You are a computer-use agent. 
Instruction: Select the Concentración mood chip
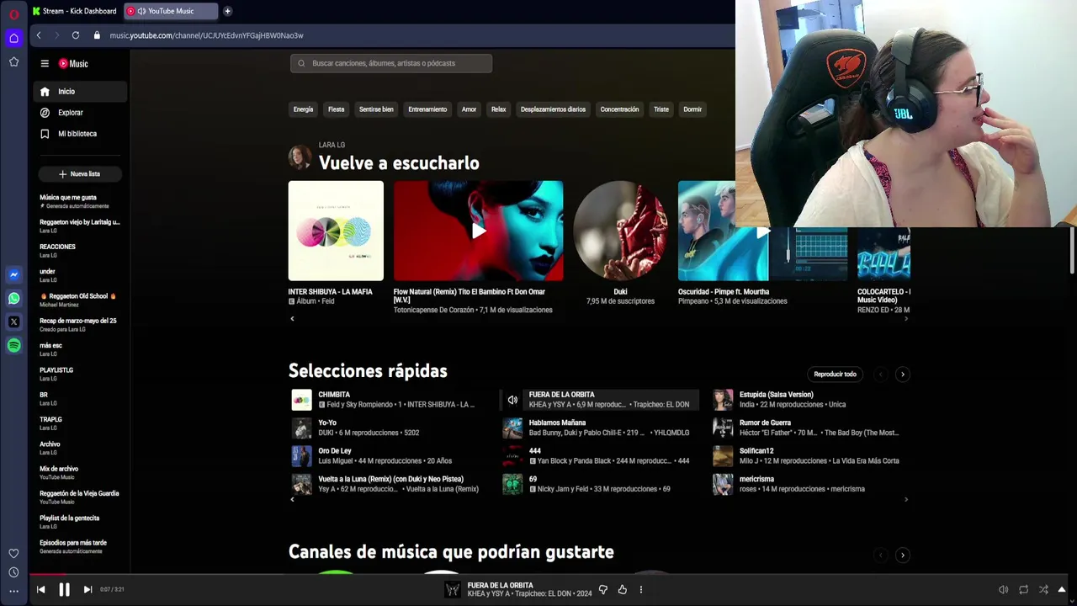(619, 109)
